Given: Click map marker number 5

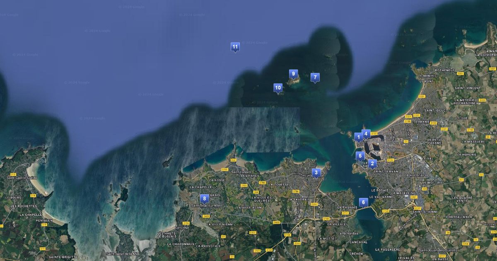Looking at the screenshot, I should click(360, 156).
